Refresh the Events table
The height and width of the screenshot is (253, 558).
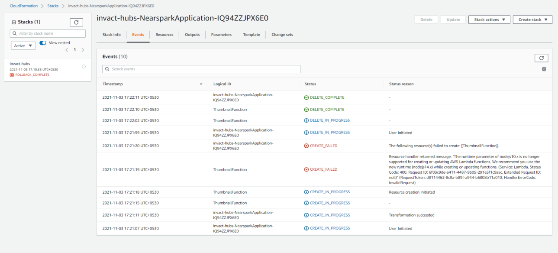coord(542,58)
